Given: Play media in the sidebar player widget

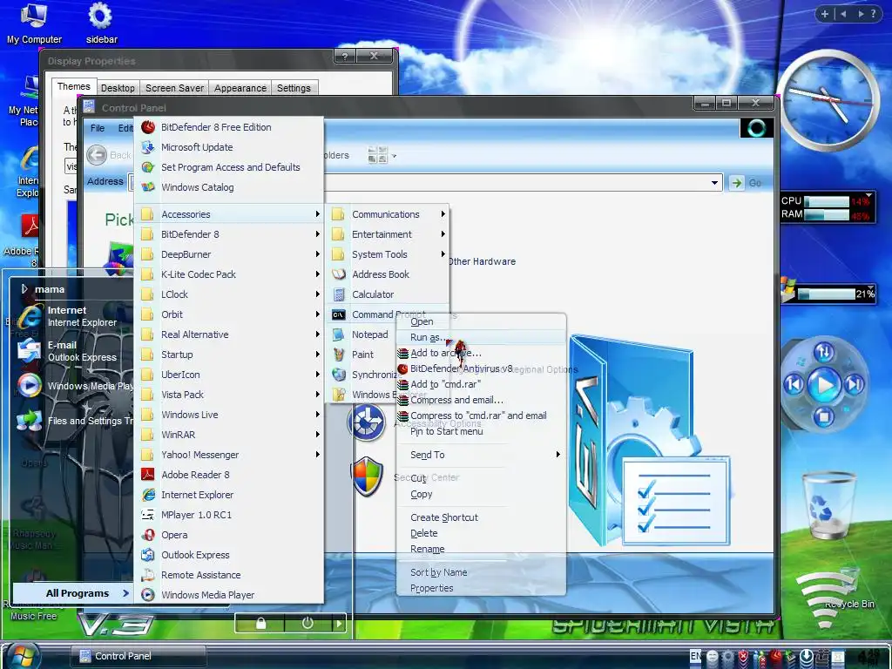Looking at the screenshot, I should pyautogui.click(x=824, y=385).
